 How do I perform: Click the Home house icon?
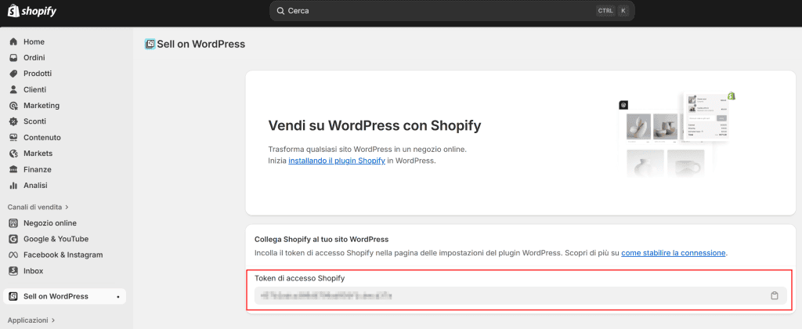[14, 42]
